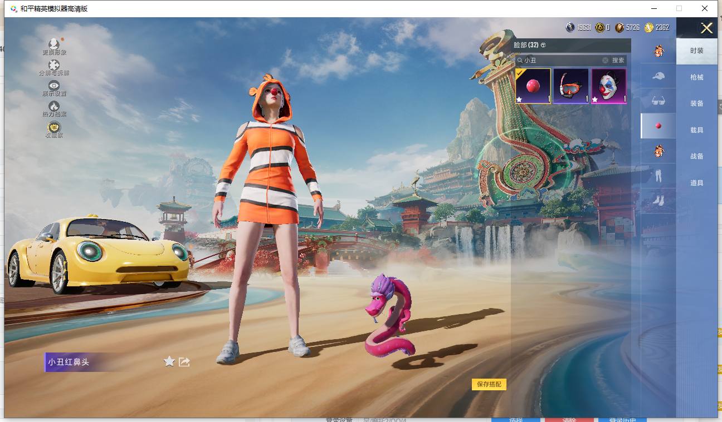Switch to the 枪械 tab
Screen dimensions: 722x422
pyautogui.click(x=696, y=77)
